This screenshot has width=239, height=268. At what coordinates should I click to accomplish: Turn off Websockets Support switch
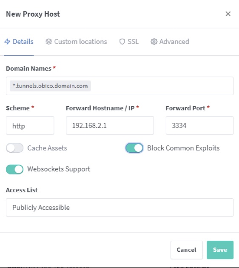click(15, 169)
